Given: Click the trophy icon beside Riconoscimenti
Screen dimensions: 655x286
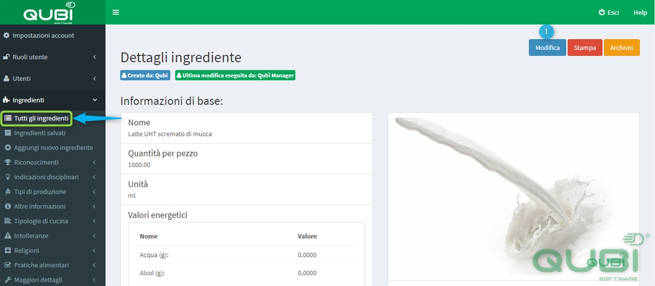Looking at the screenshot, I should [x=8, y=162].
